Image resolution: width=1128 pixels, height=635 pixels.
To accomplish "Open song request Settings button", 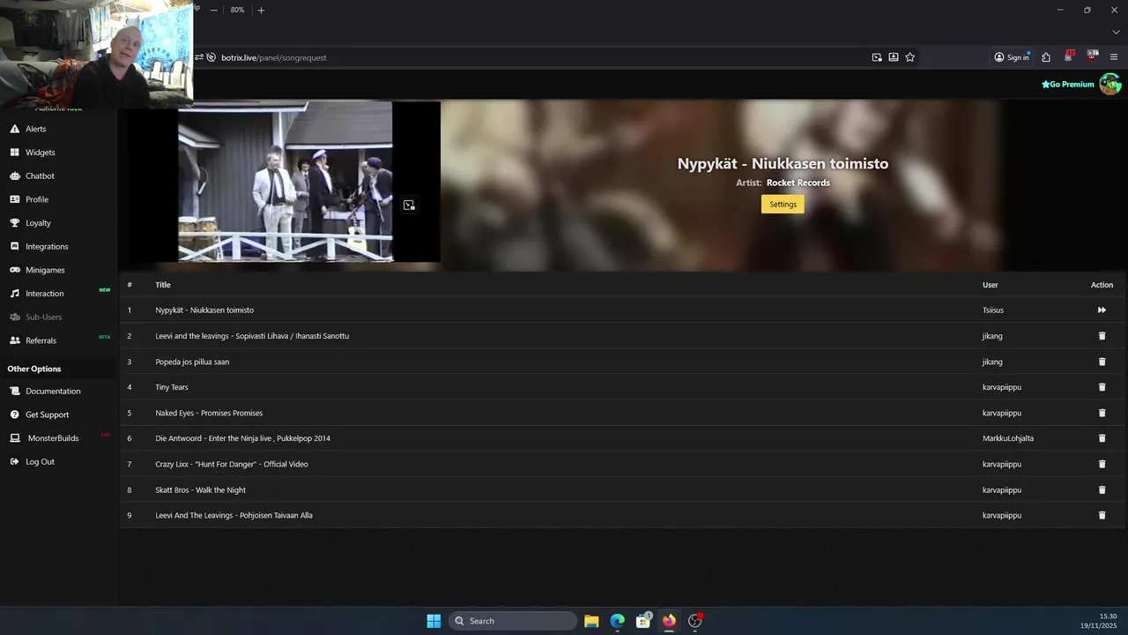I will [x=783, y=204].
